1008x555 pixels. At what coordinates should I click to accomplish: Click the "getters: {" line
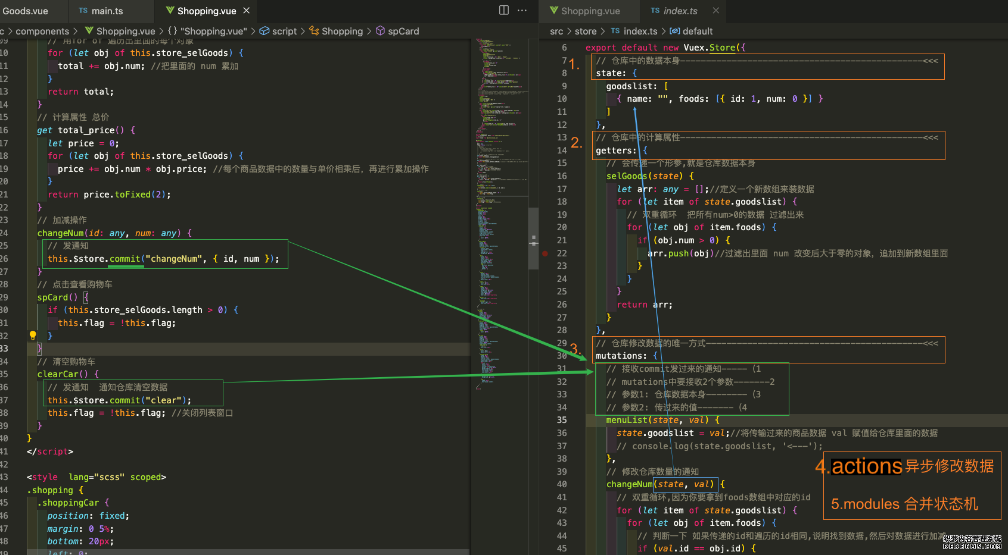(621, 150)
